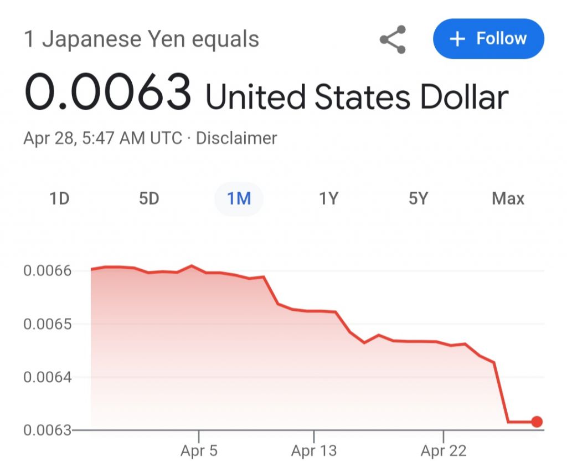Select the 5D time range

pyautogui.click(x=149, y=198)
